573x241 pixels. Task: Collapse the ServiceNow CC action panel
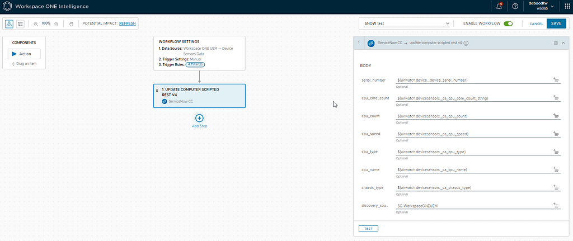point(564,42)
